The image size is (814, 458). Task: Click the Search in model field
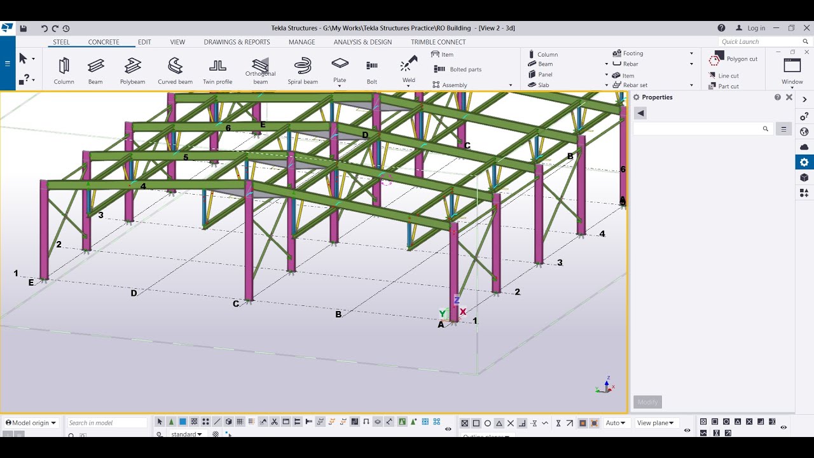[x=107, y=423]
